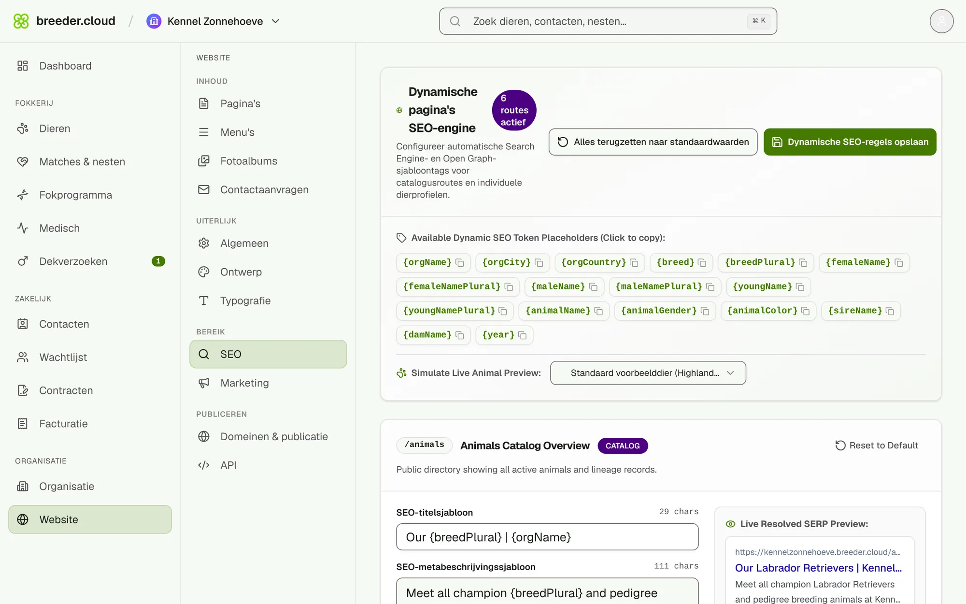Open Matches & nesten section

pyautogui.click(x=90, y=162)
